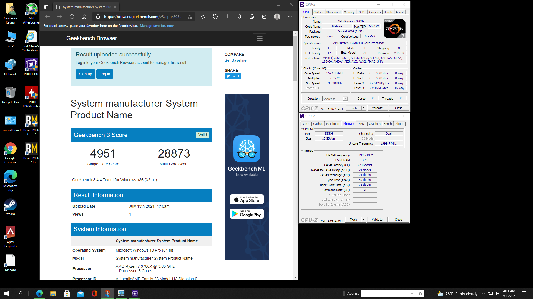Viewport: 533px width, 299px height.
Task: Open Windows taskbar search
Action: [20, 293]
